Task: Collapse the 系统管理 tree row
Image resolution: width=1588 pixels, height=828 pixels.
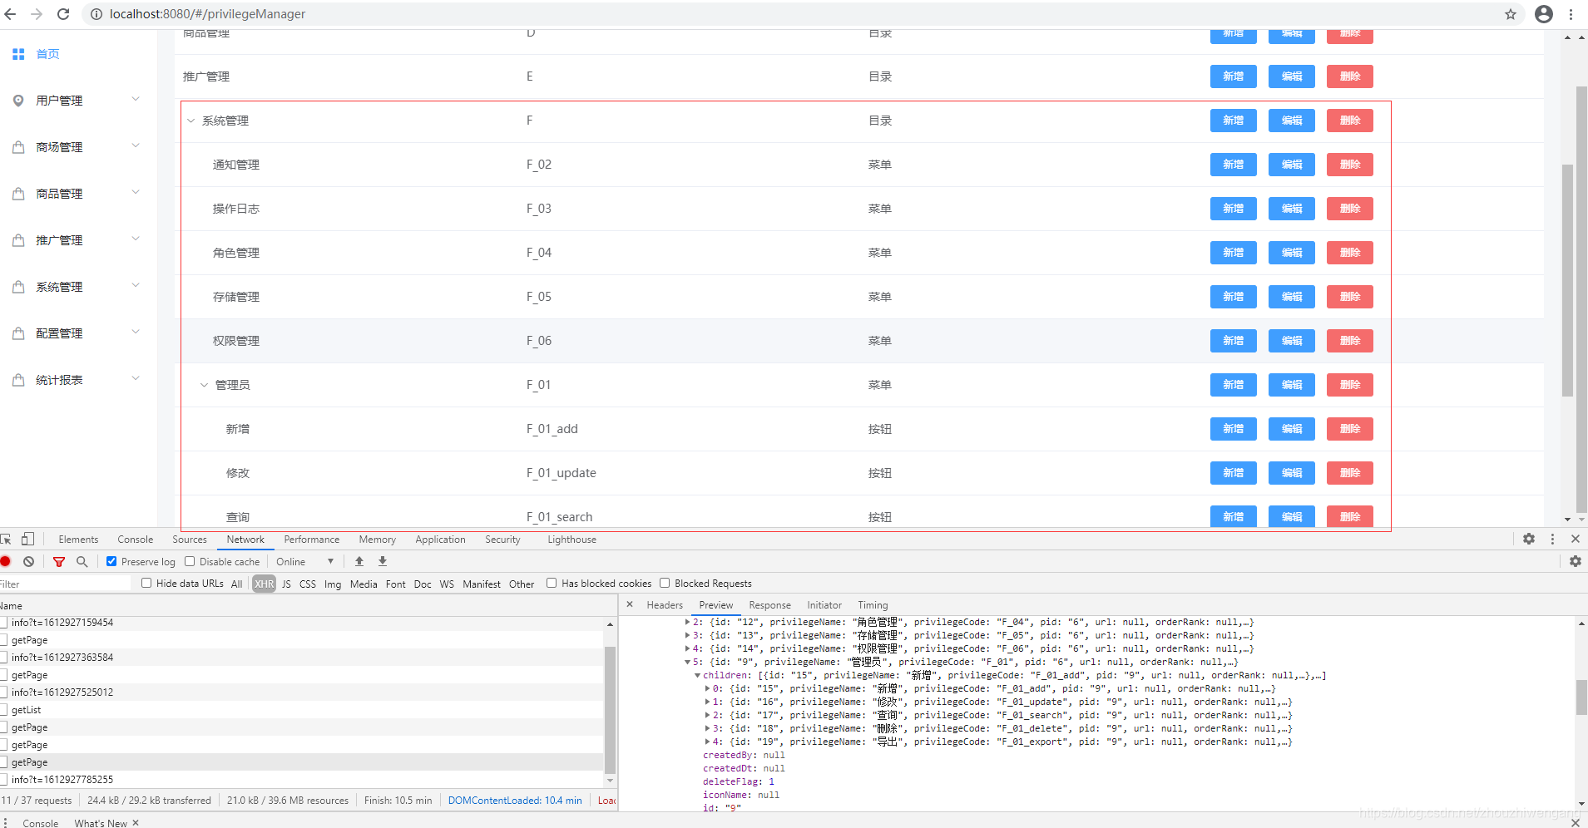Action: [190, 120]
